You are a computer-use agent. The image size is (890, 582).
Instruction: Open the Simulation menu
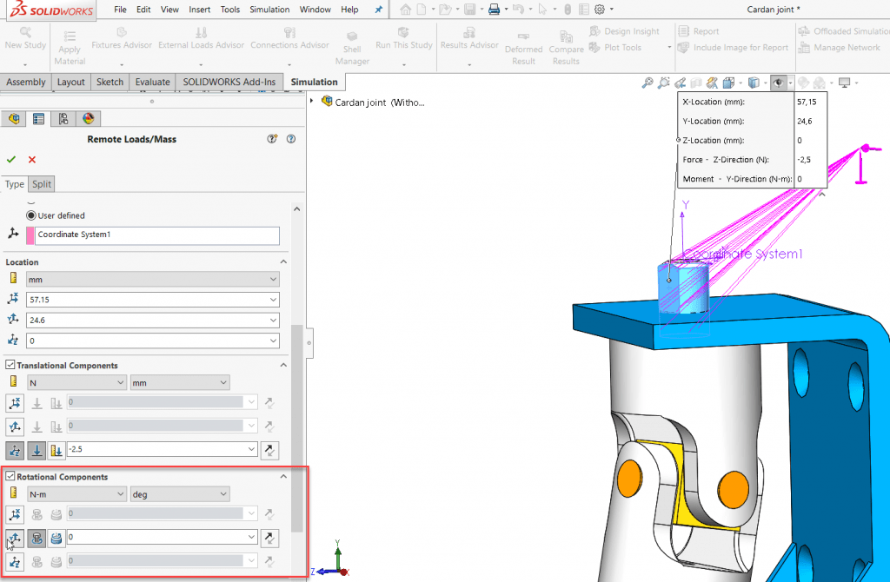click(x=269, y=10)
